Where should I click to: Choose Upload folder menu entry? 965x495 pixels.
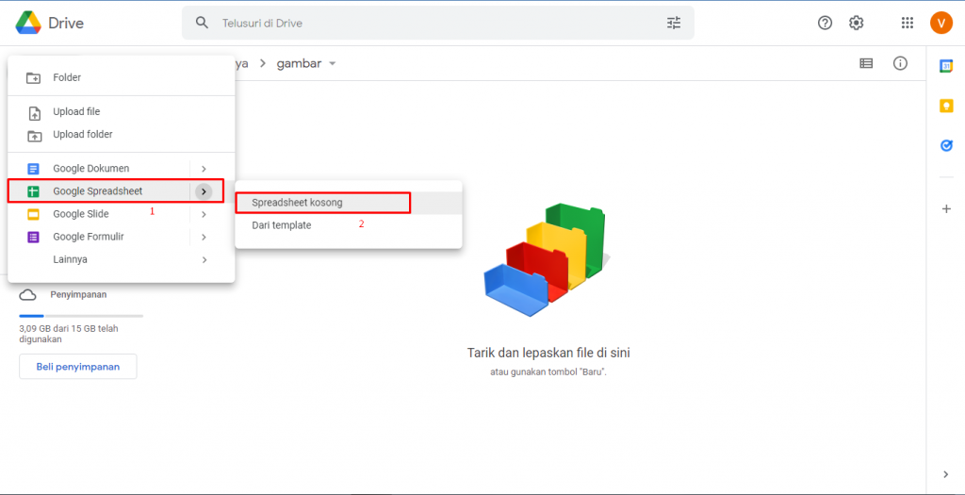click(x=122, y=134)
